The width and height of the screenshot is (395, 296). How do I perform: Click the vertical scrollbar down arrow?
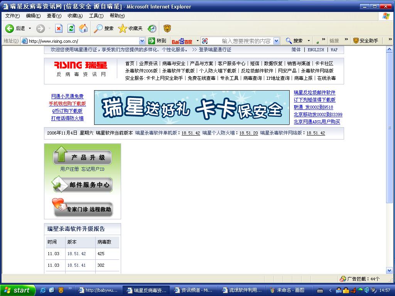[389, 271]
